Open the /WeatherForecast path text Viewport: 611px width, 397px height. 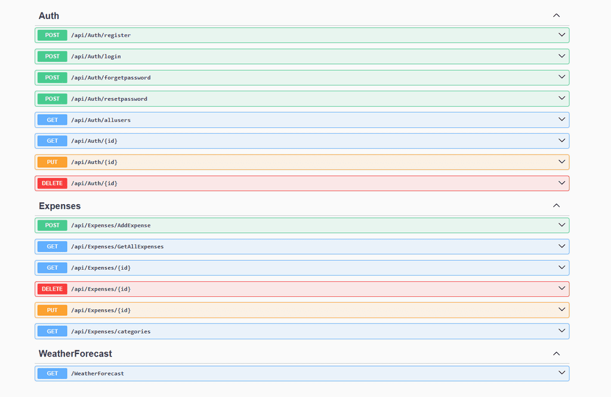click(x=97, y=374)
